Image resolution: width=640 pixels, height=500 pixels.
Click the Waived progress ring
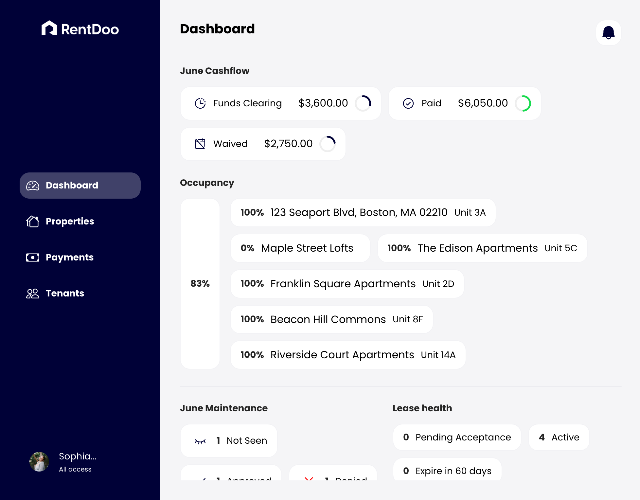(328, 144)
